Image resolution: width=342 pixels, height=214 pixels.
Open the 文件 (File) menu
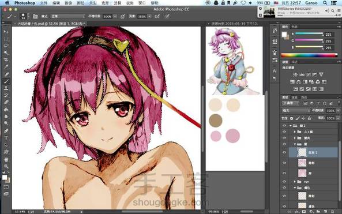44,3
